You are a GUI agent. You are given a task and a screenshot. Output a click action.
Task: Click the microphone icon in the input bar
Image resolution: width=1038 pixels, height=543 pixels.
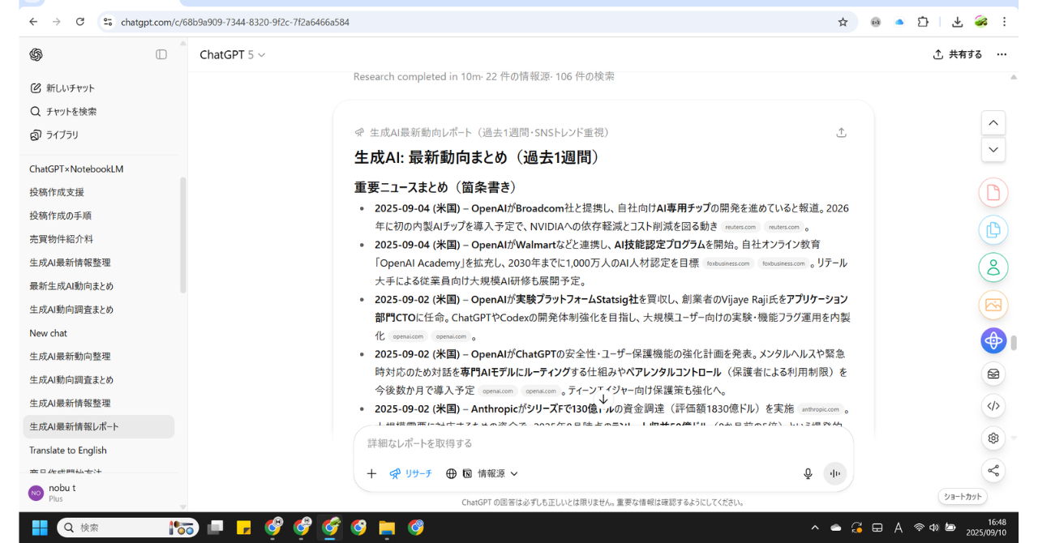click(x=808, y=473)
